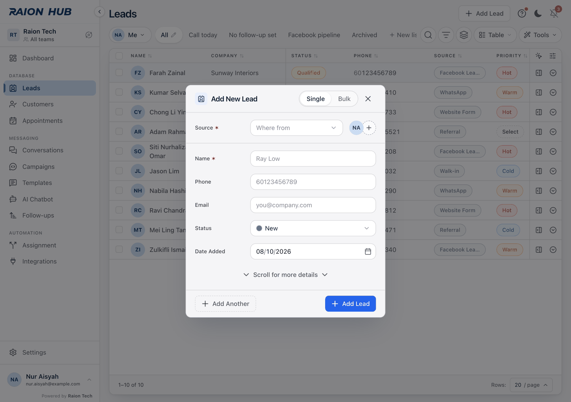This screenshot has height=402, width=571.
Task: Open side panel icon for Farah Zainal row
Action: coord(539,73)
